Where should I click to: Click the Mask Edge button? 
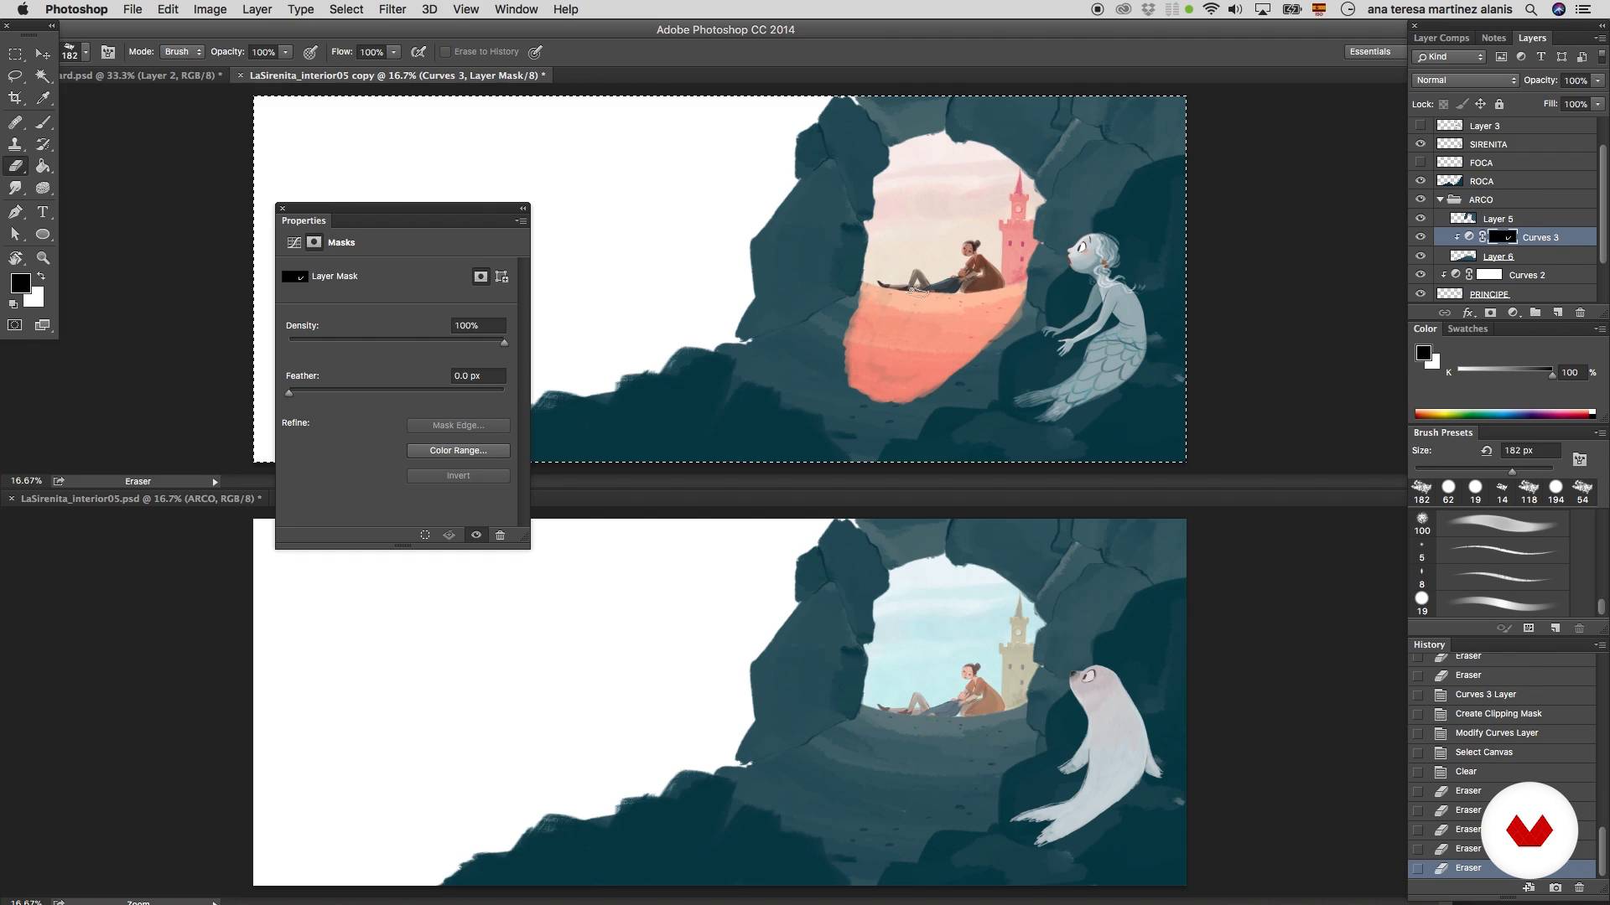pyautogui.click(x=458, y=426)
